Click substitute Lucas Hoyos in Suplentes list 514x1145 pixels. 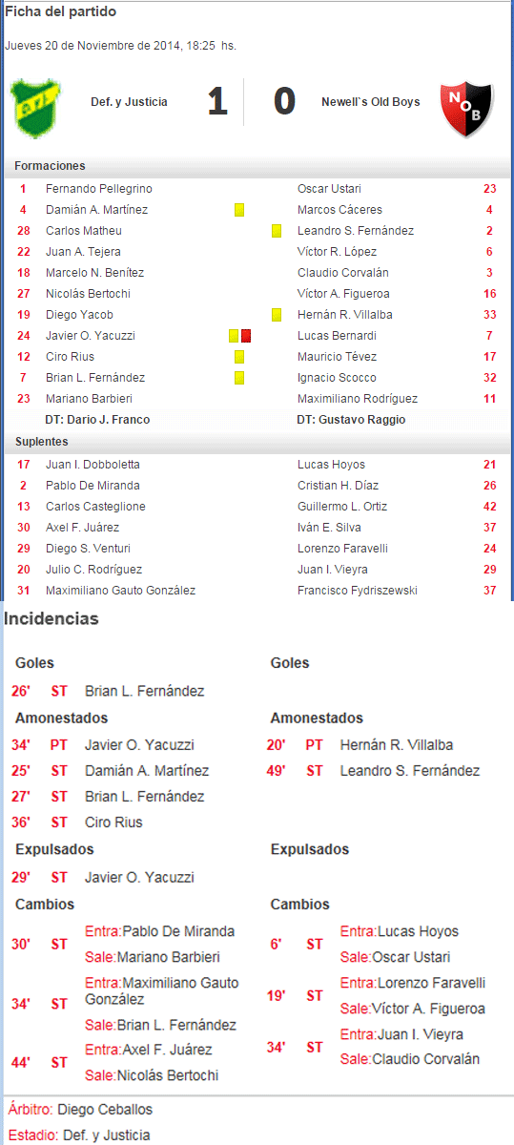[331, 465]
